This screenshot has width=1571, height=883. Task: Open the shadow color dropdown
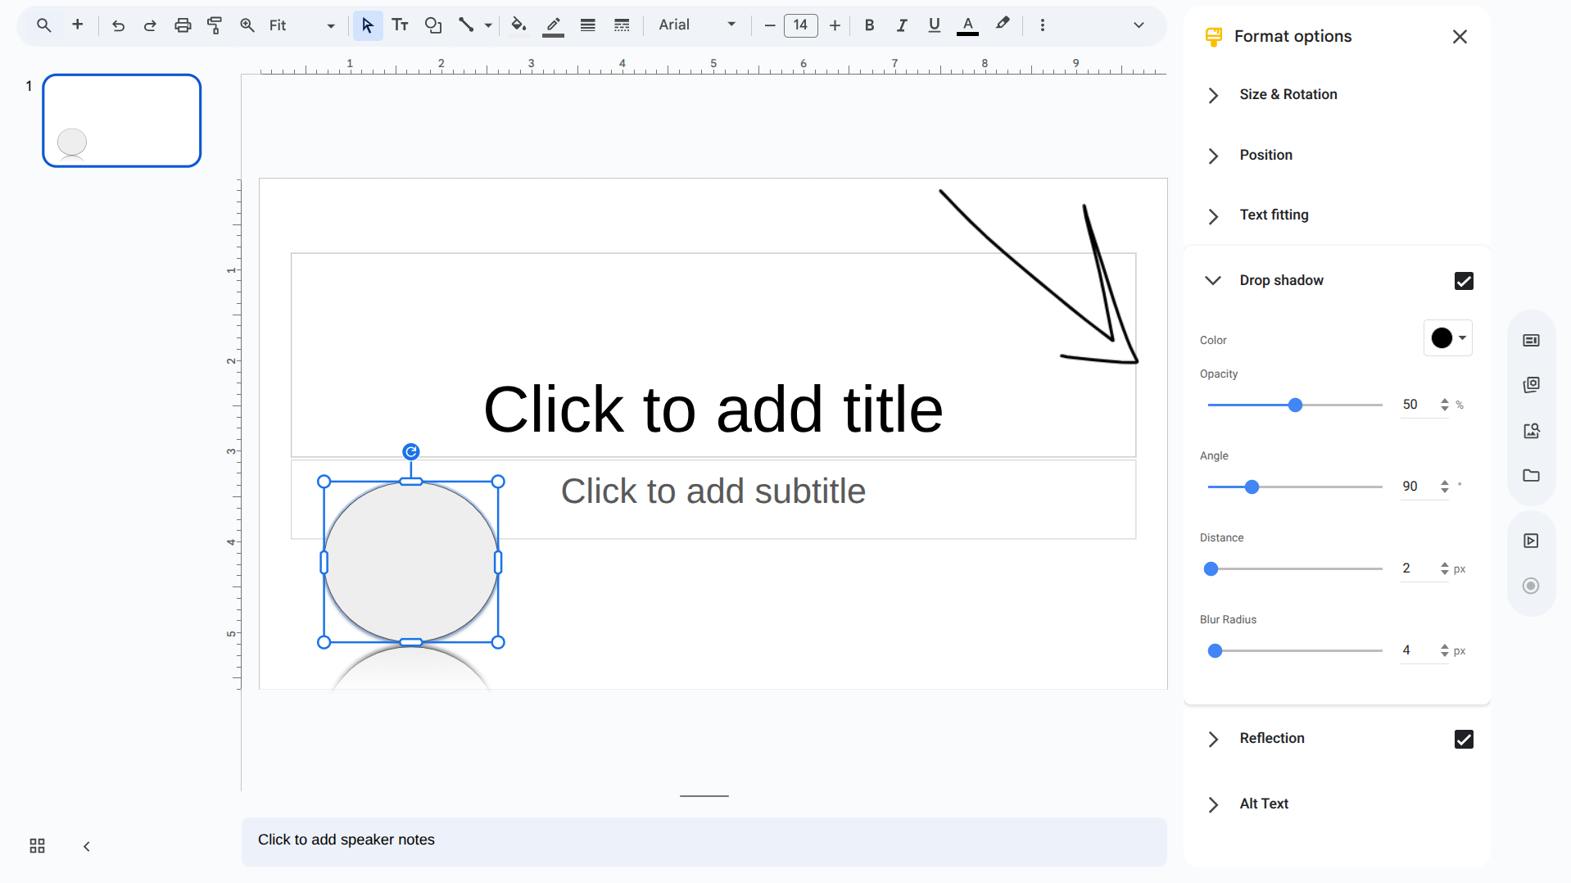coord(1447,338)
